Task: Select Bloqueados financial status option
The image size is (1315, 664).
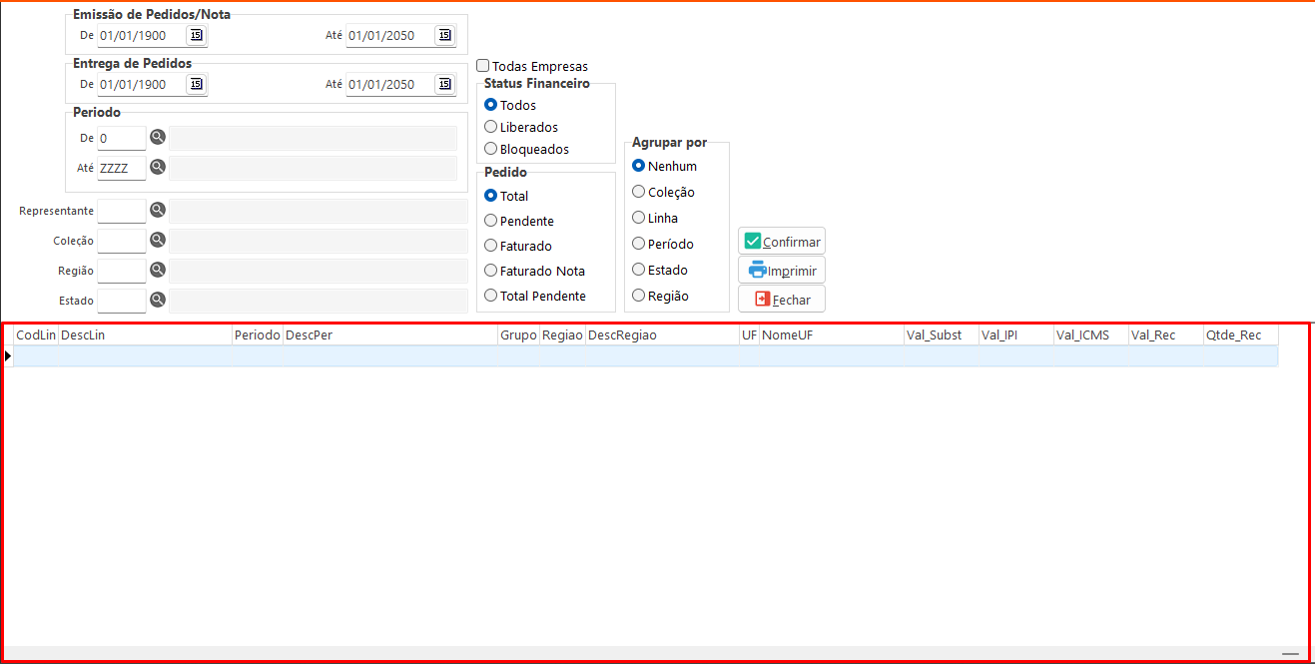Action: tap(491, 149)
